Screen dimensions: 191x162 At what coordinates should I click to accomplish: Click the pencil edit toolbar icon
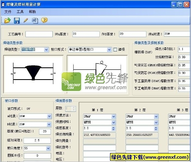pyautogui.click(x=26, y=20)
